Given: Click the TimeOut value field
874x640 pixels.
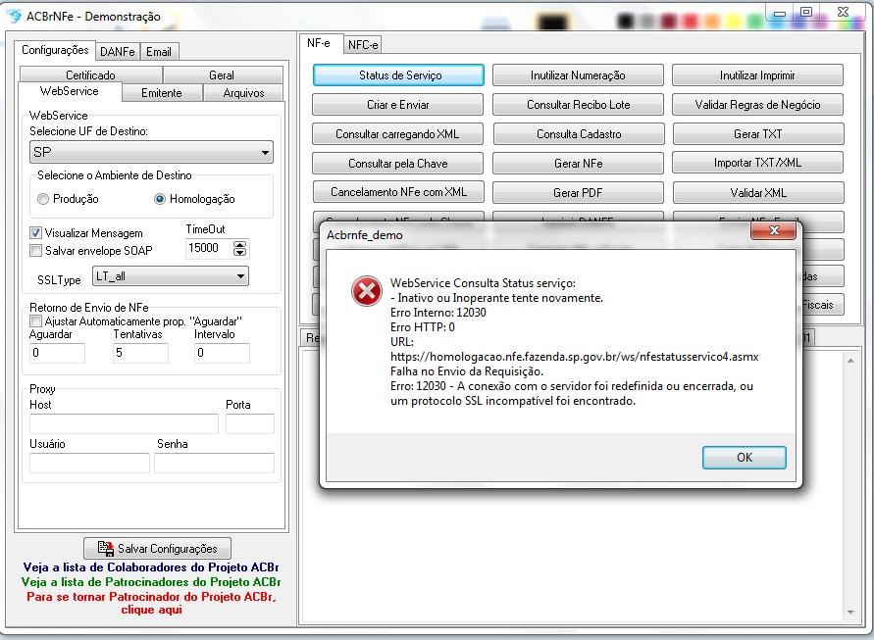Looking at the screenshot, I should point(209,248).
